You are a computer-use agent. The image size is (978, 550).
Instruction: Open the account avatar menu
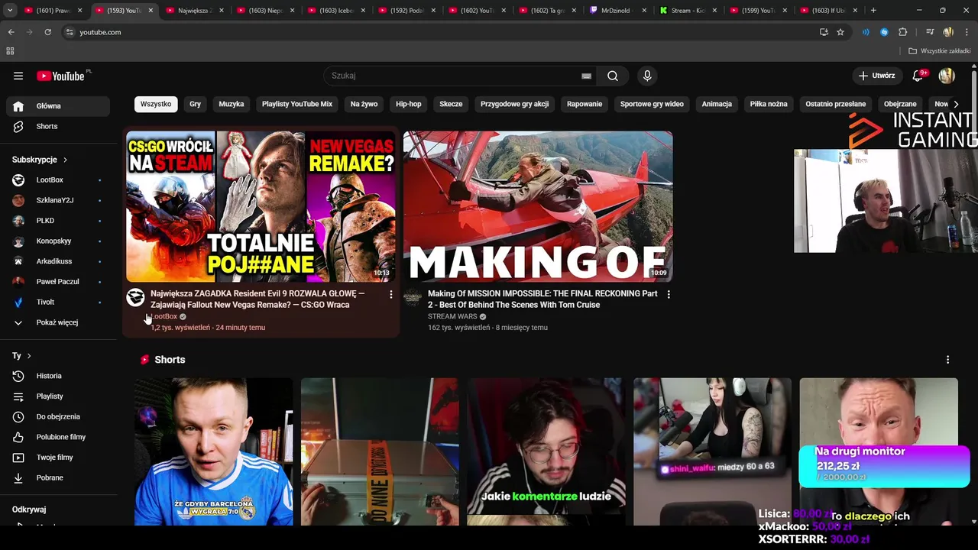(947, 76)
